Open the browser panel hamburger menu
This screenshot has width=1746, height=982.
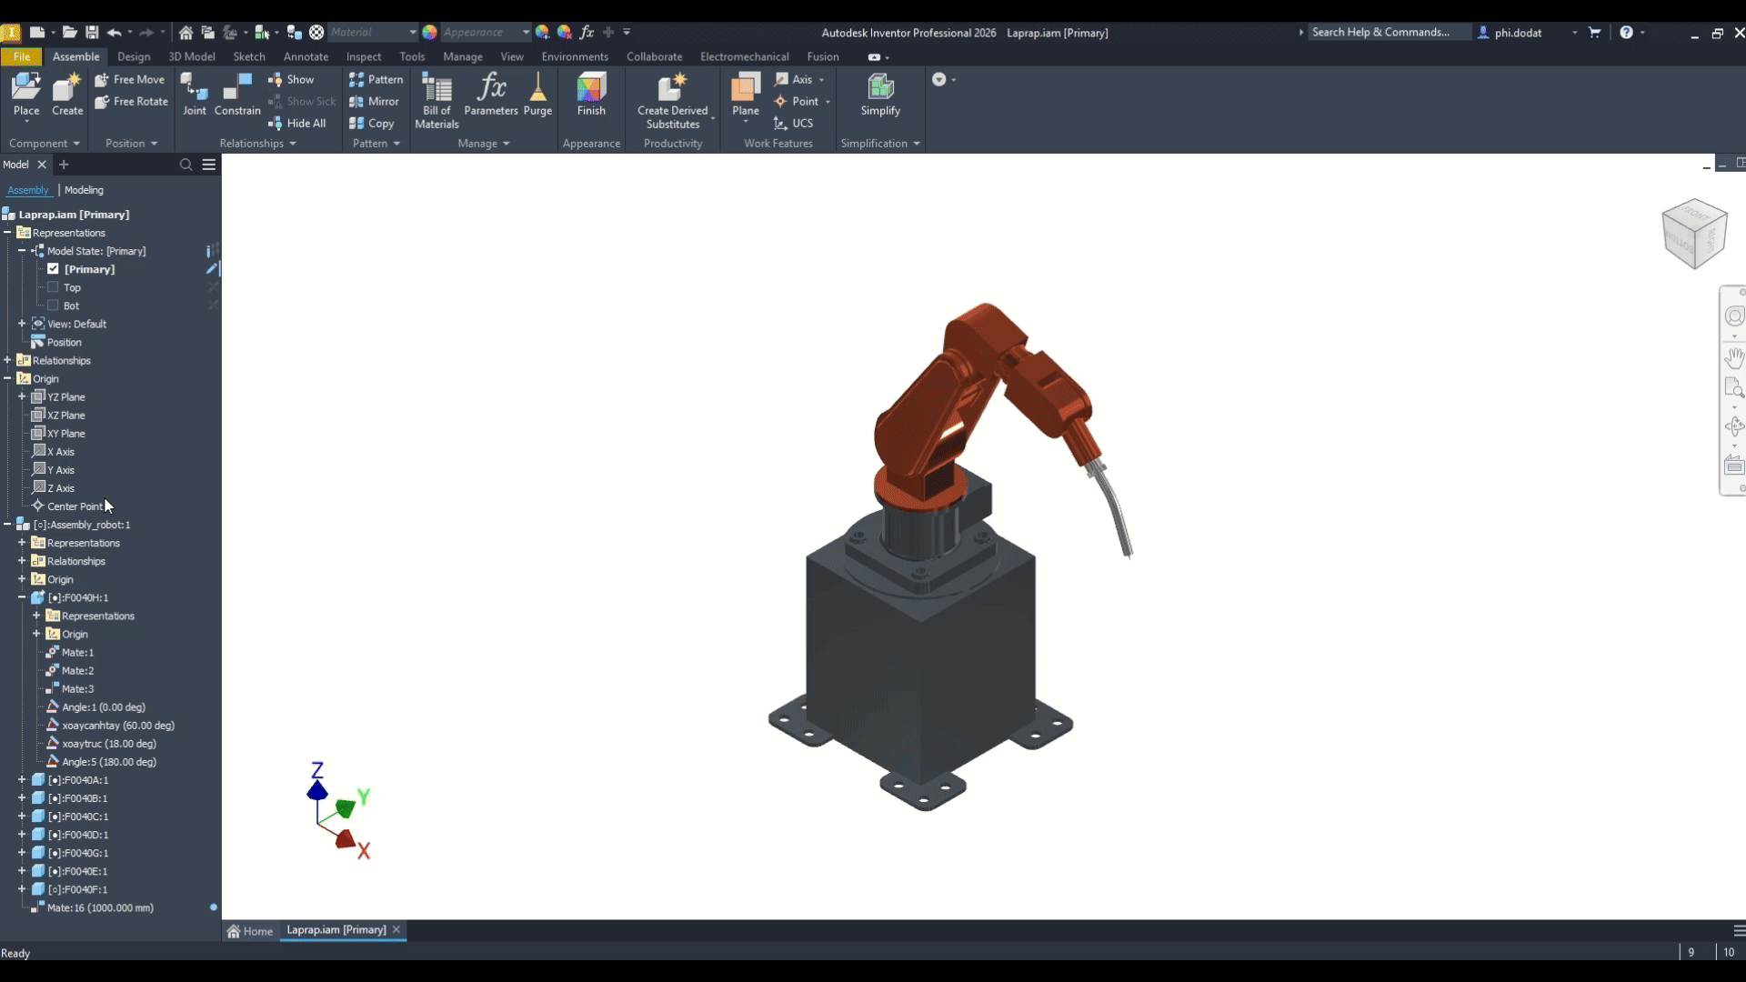click(x=209, y=165)
